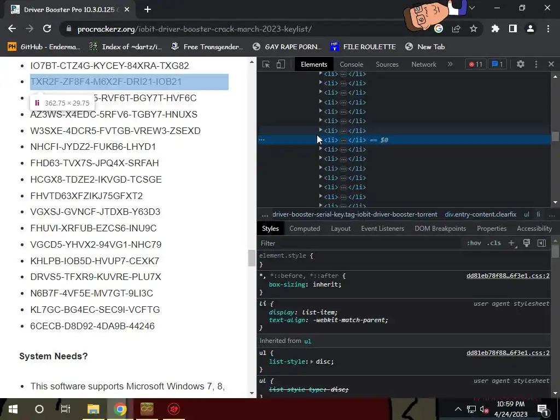The height and width of the screenshot is (420, 560).
Task: Select div.entry-content.clearfix in the breadcrumb
Action: [x=480, y=214]
